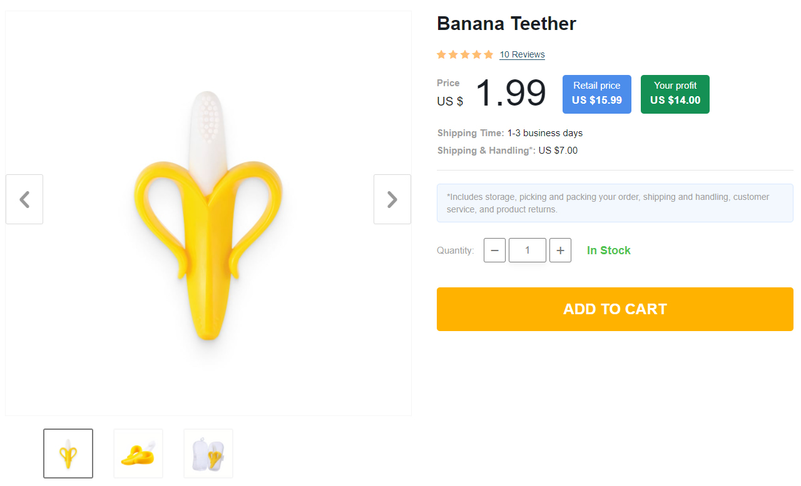Click the shipping fee US $7.00 text
Image resolution: width=801 pixels, height=486 pixels.
pyautogui.click(x=559, y=150)
